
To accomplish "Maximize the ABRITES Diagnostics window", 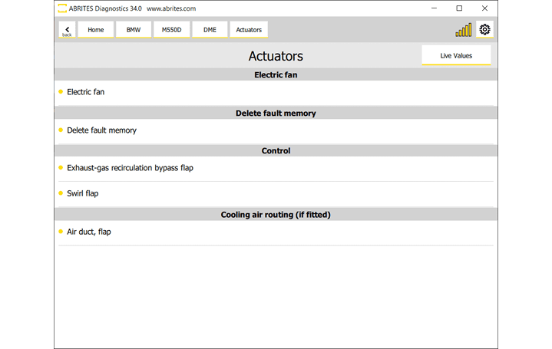I will [459, 8].
